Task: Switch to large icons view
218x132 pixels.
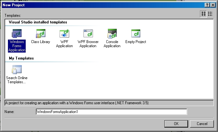Action: tap(203, 14)
